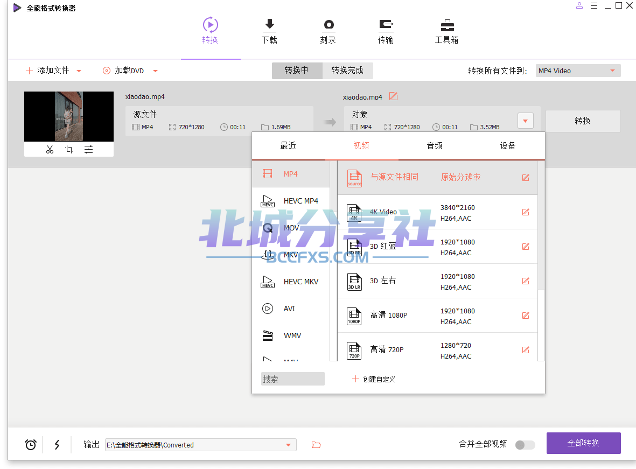Switch to the 最近 tab
Viewport: 636px width, 469px height.
289,145
